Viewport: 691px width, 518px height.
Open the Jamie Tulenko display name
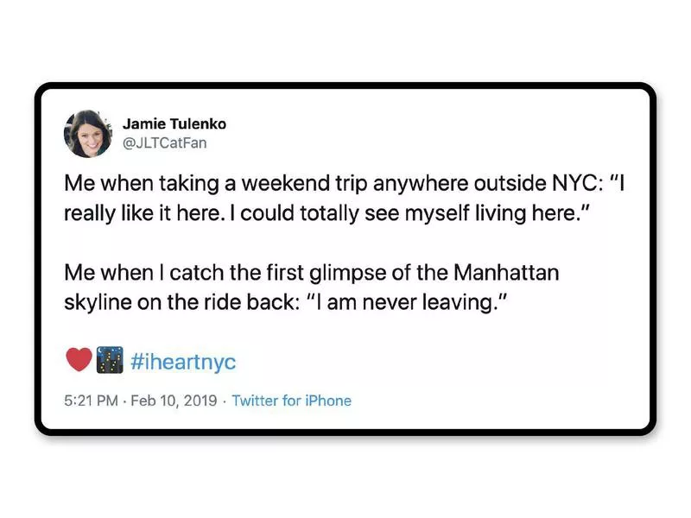(x=174, y=123)
